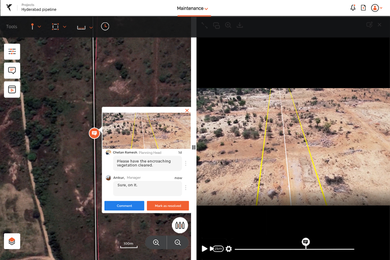This screenshot has height=260, width=390.
Task: Open the video playlist panel
Action: (x=12, y=89)
